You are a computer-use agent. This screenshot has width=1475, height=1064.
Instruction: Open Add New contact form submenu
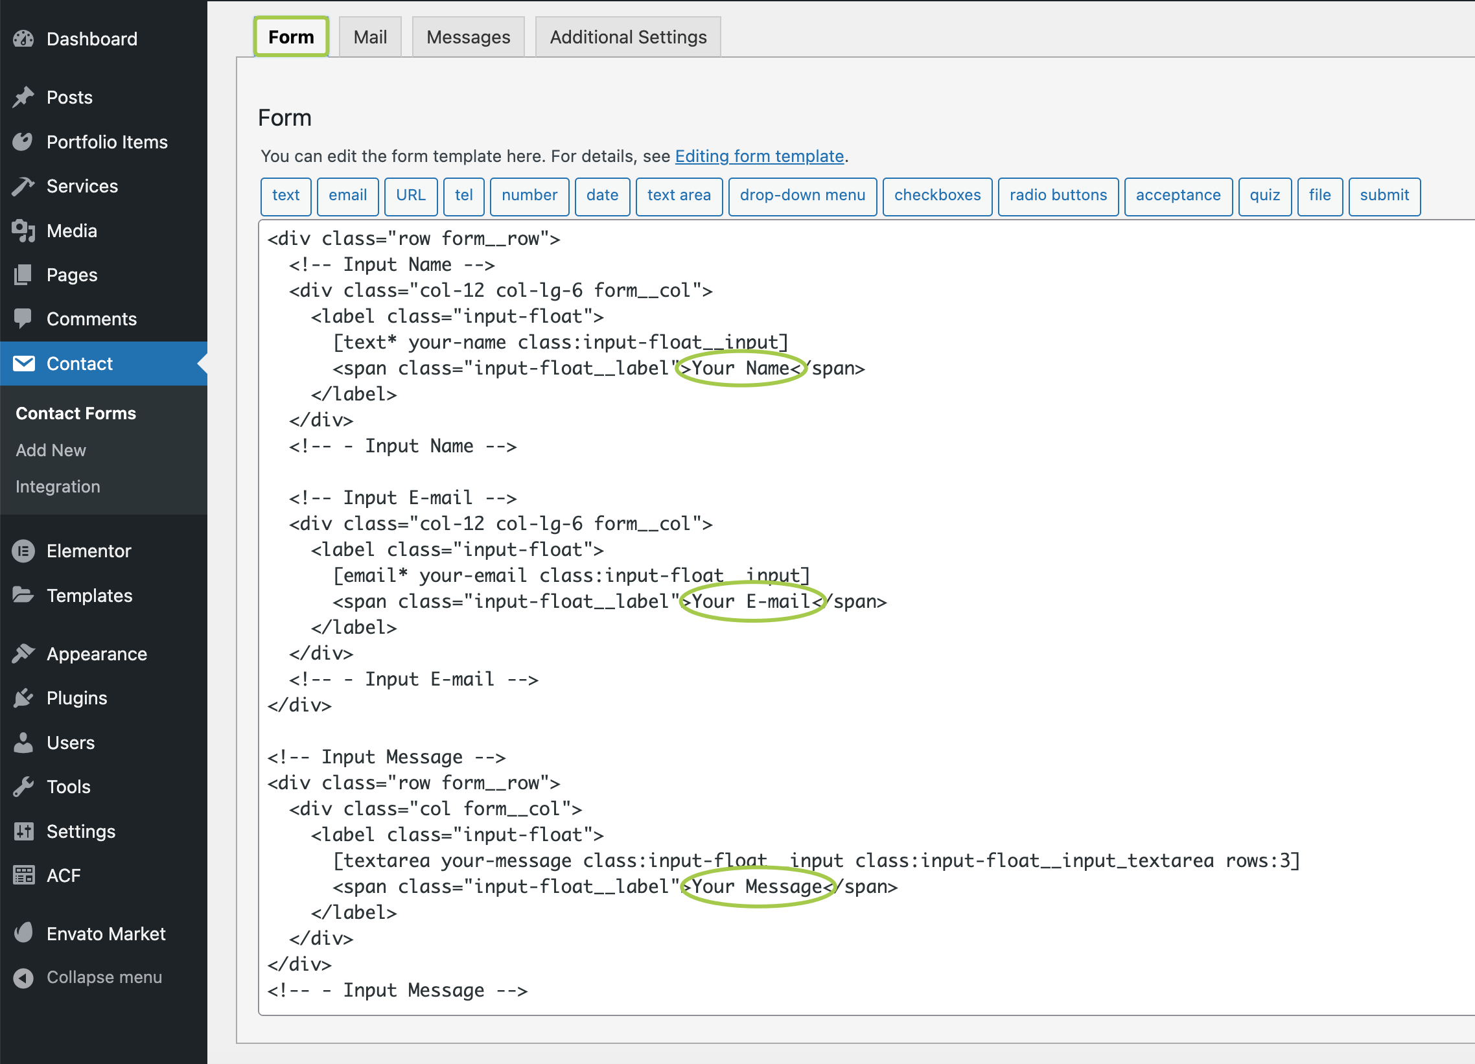(51, 450)
